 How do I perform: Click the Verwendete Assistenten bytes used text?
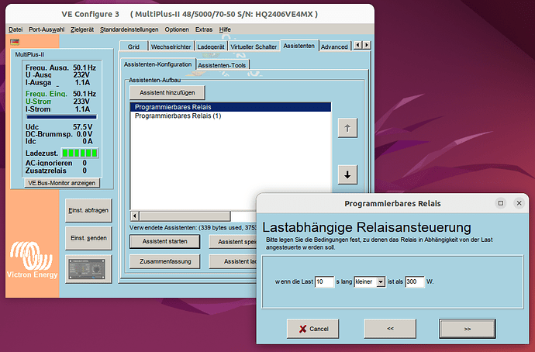click(x=193, y=227)
